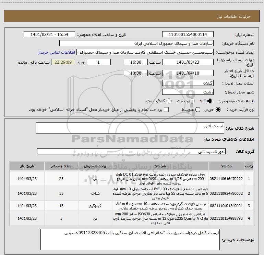The height and width of the screenshot is (255, 264).
Task: Click the buyer organization name field
Action: pos(136,43)
